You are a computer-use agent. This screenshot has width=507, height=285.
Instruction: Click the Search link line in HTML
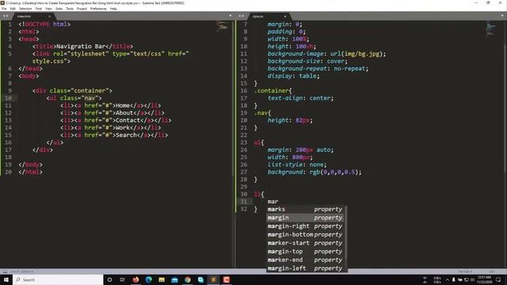(114, 135)
